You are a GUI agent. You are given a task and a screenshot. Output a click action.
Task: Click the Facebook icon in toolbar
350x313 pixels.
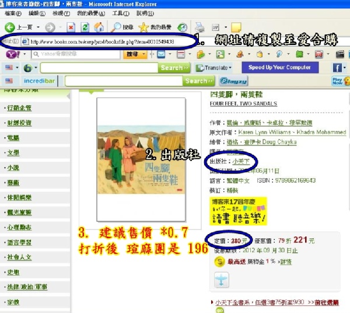click(338, 68)
